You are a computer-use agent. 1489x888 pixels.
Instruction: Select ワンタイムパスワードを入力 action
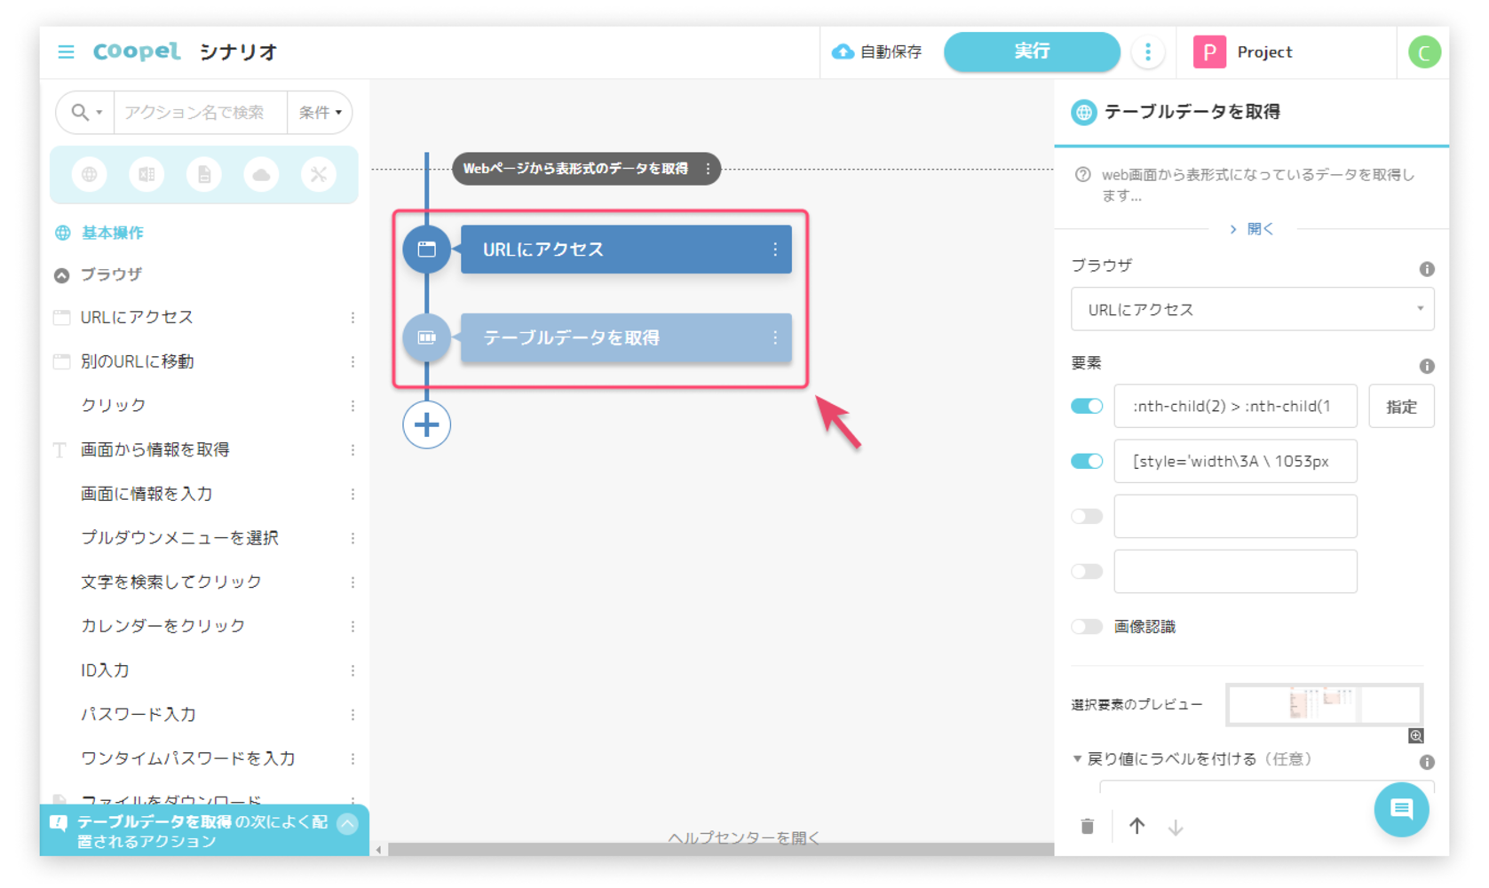coord(187,758)
